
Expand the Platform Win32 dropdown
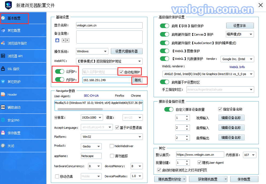coord(112,137)
